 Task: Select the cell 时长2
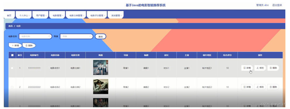167,87
